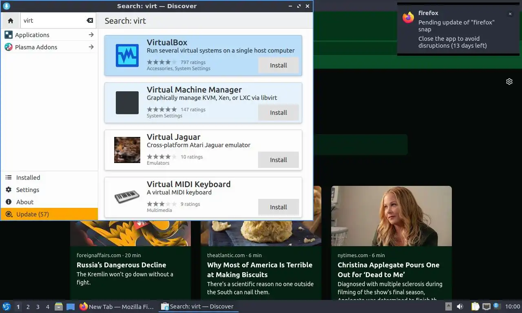The image size is (522, 313).
Task: Install Virtual Machine Manager
Action: point(279,112)
